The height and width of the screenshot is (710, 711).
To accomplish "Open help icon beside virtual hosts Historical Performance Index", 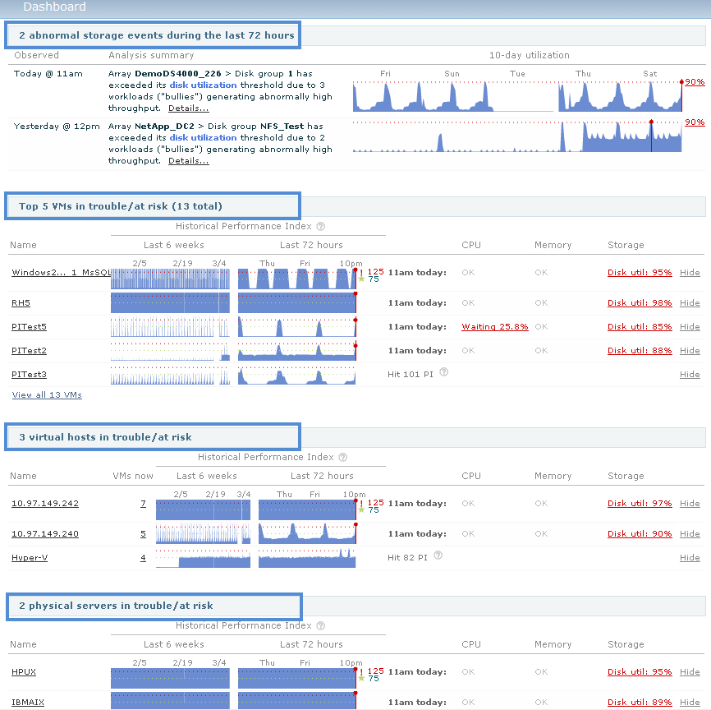I will (x=343, y=457).
